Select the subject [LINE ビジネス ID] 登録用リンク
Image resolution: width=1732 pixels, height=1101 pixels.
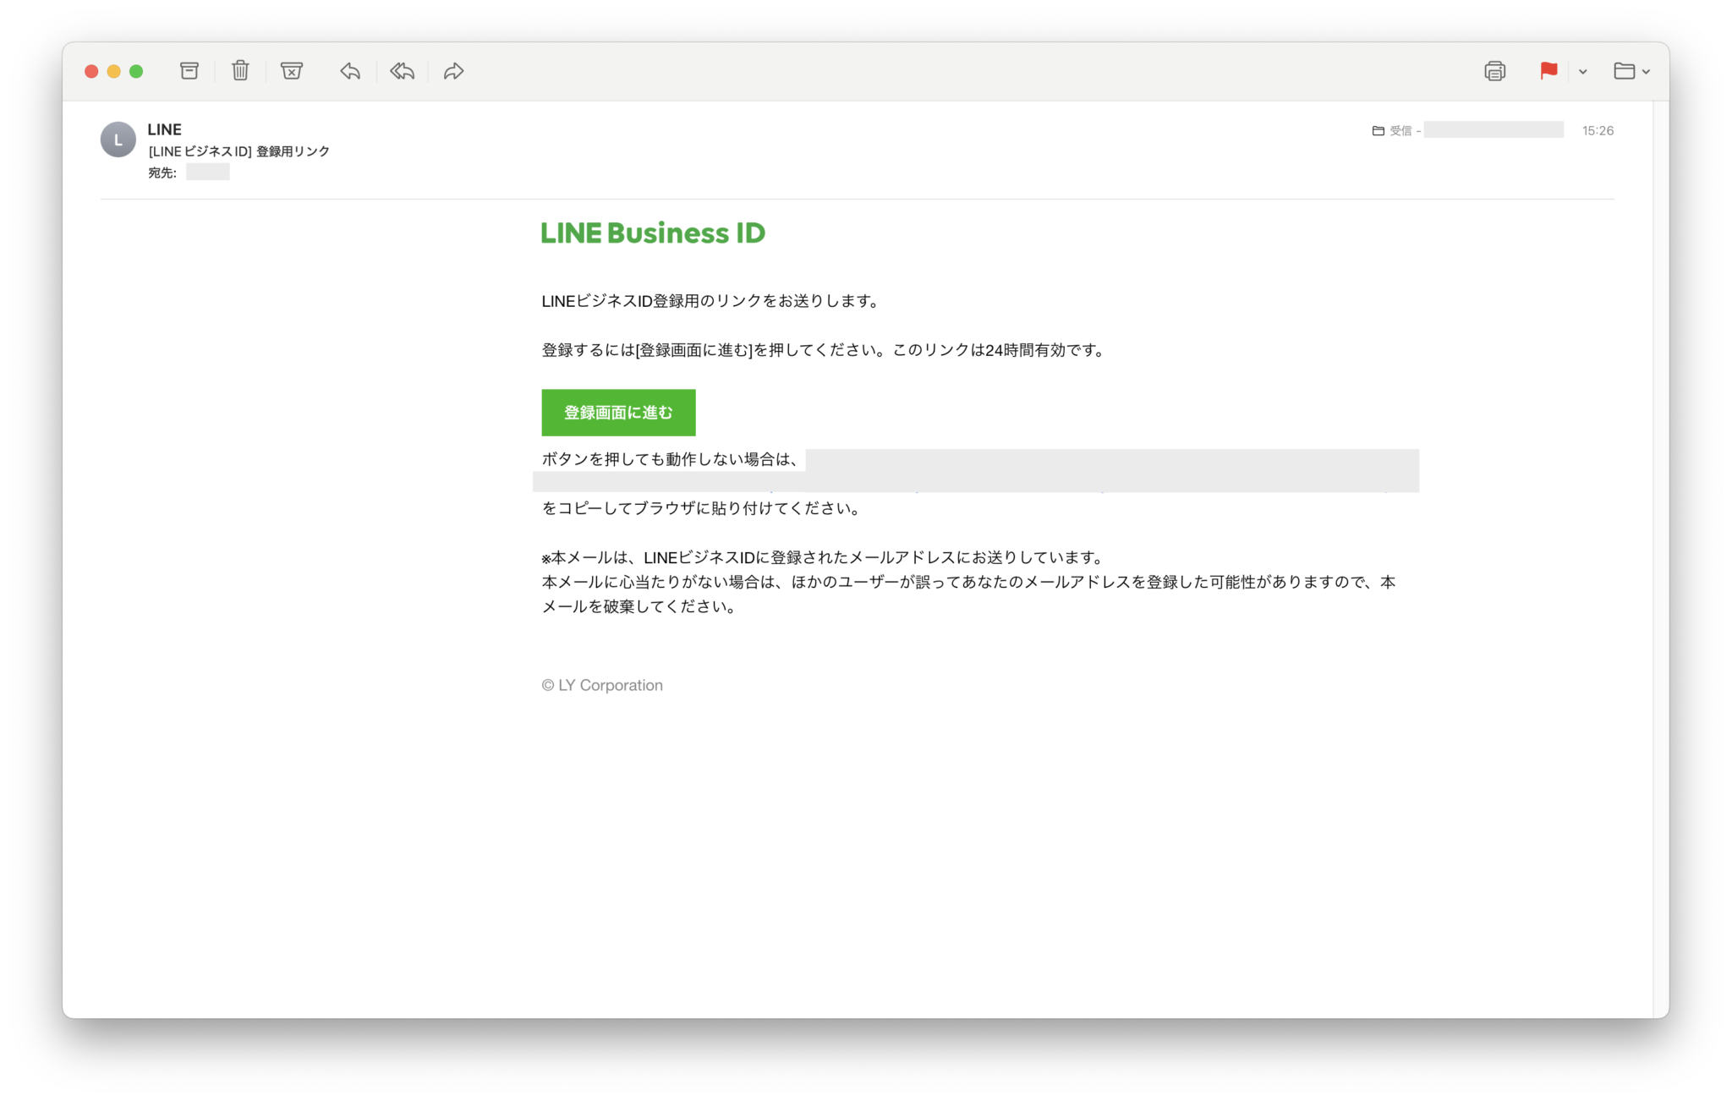click(238, 151)
